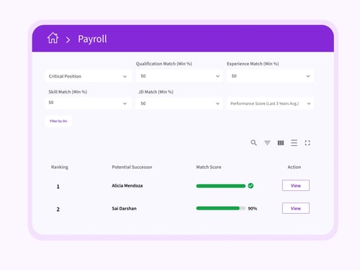Click ranking number 2
This screenshot has width=360, height=270.
coord(58,209)
